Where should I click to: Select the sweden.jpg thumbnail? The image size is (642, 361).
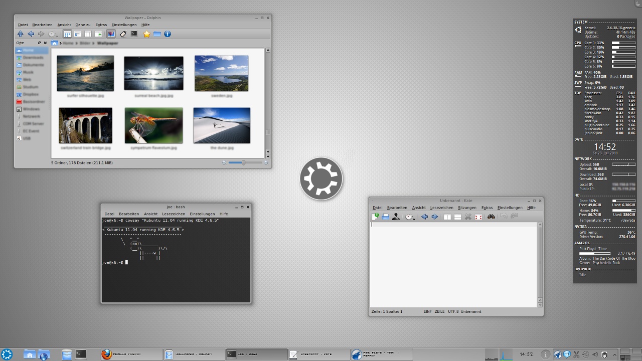point(221,73)
